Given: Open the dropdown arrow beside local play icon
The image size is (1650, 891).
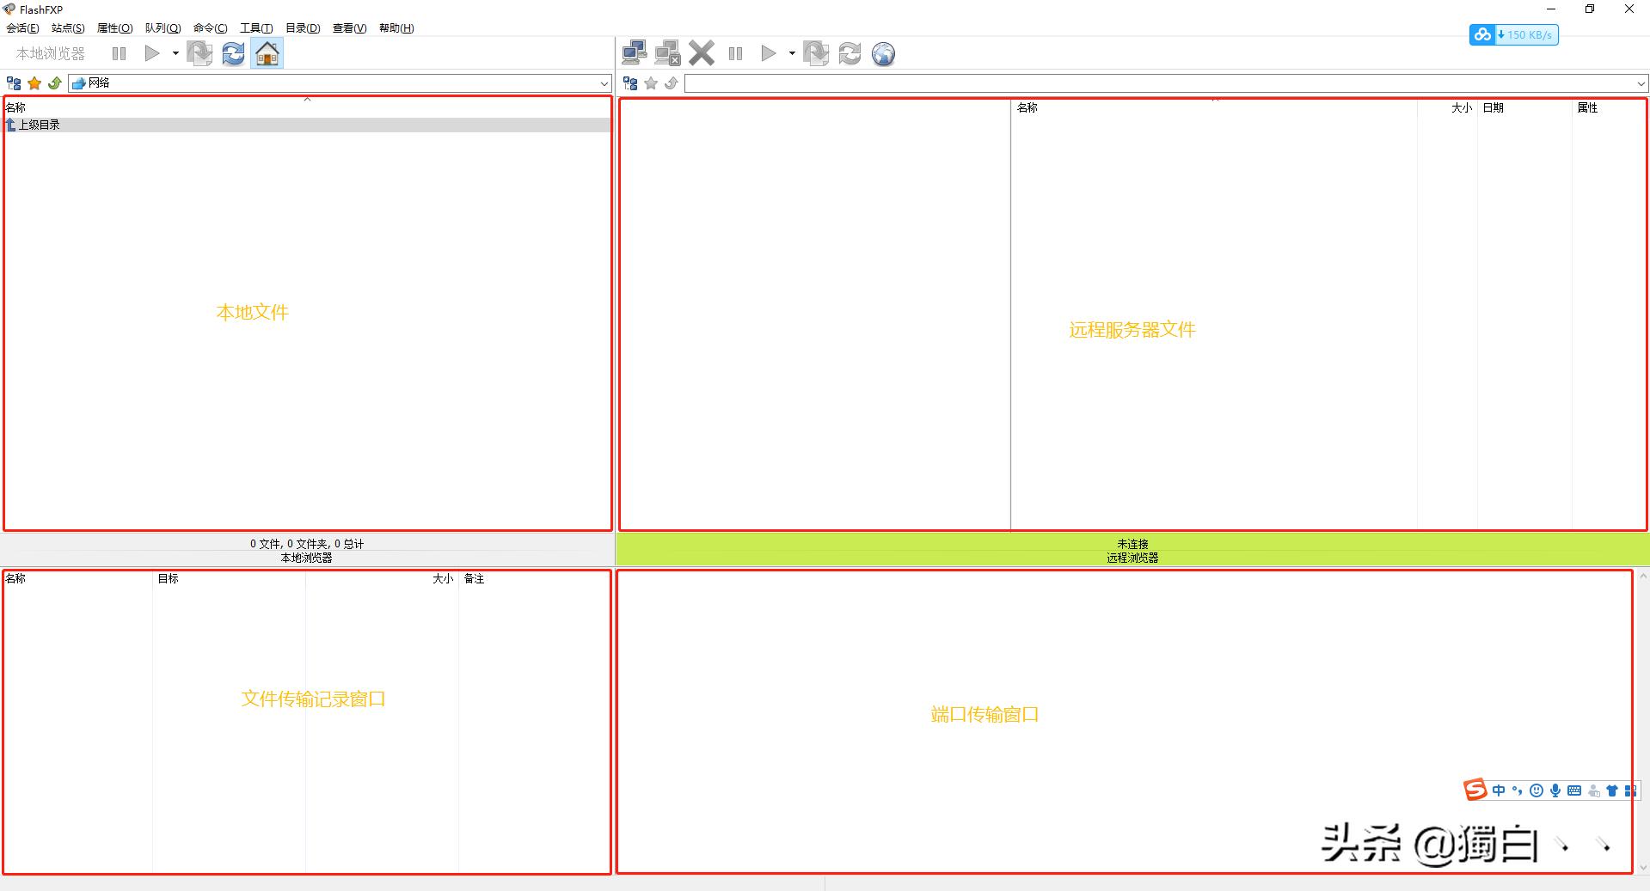Looking at the screenshot, I should tap(175, 53).
